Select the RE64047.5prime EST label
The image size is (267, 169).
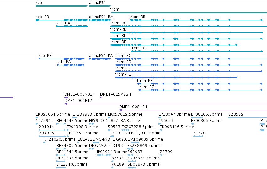click(72, 121)
